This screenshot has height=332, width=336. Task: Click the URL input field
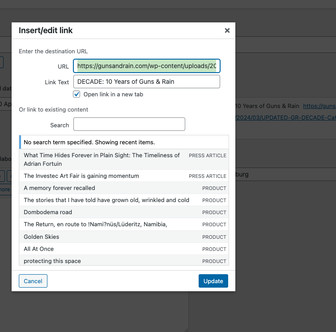point(147,66)
